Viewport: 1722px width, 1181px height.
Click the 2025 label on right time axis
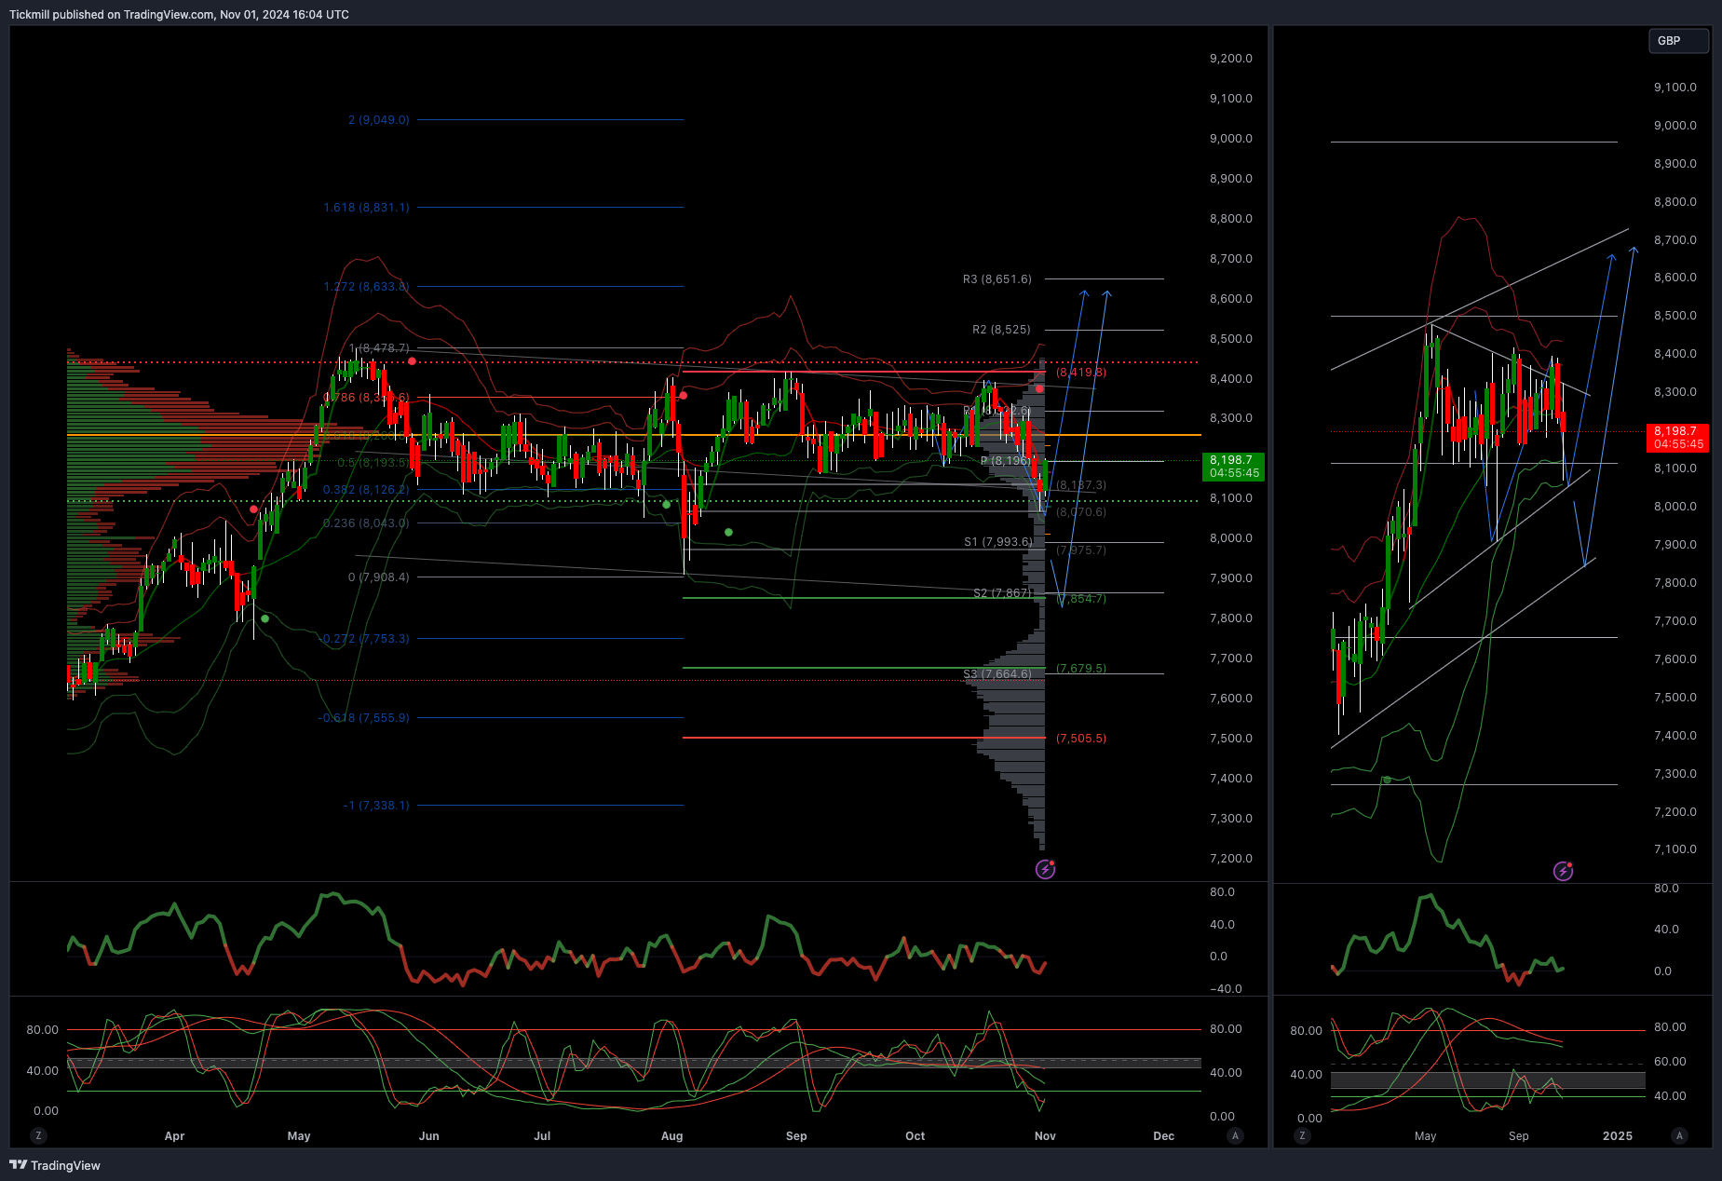click(1617, 1135)
